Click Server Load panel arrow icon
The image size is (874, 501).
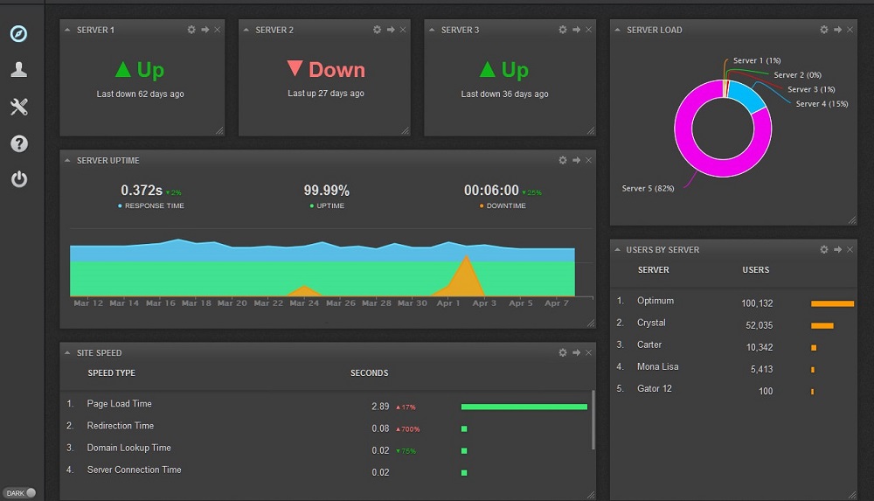837,30
